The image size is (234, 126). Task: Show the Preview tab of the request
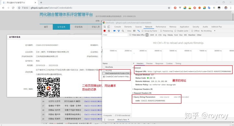tap(149, 63)
